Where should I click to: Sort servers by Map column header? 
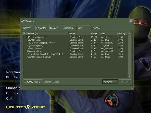pos(109,34)
